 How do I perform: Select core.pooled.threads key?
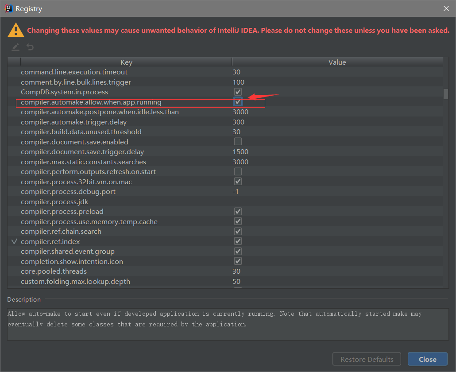54,271
